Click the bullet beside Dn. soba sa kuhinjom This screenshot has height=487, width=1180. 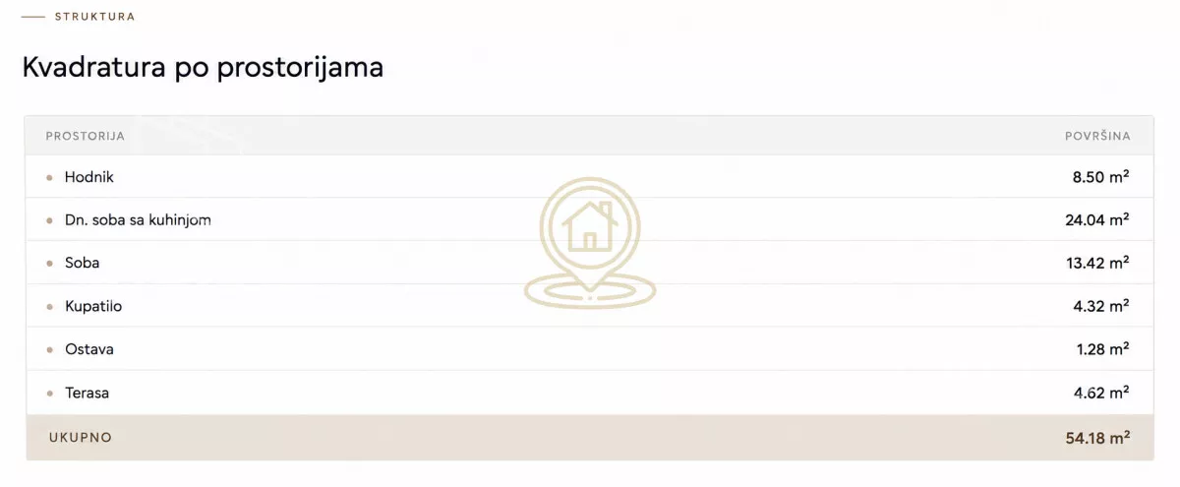click(49, 221)
